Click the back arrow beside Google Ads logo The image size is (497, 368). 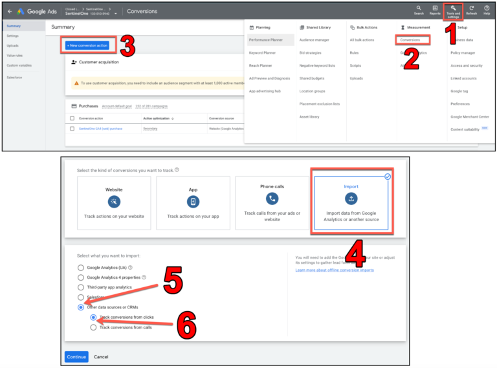click(x=10, y=11)
